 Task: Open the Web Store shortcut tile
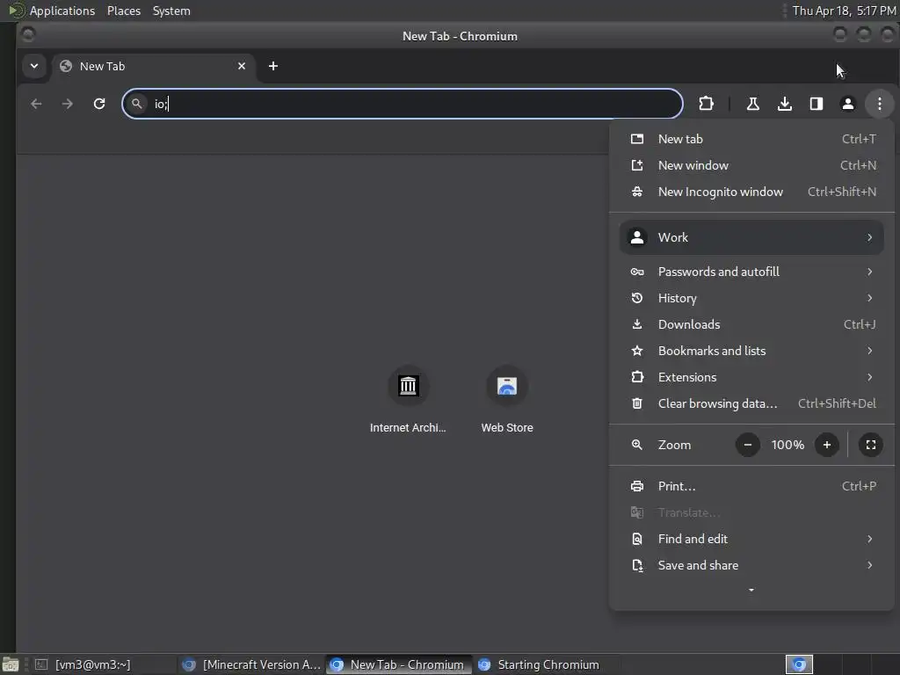pos(507,400)
